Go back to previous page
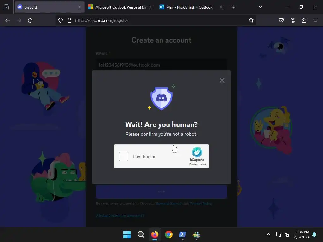 [x=8, y=20]
